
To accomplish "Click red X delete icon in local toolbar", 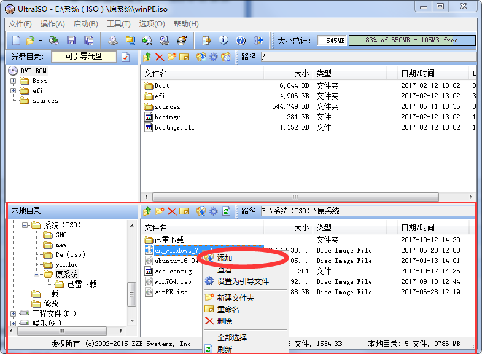I will click(172, 211).
